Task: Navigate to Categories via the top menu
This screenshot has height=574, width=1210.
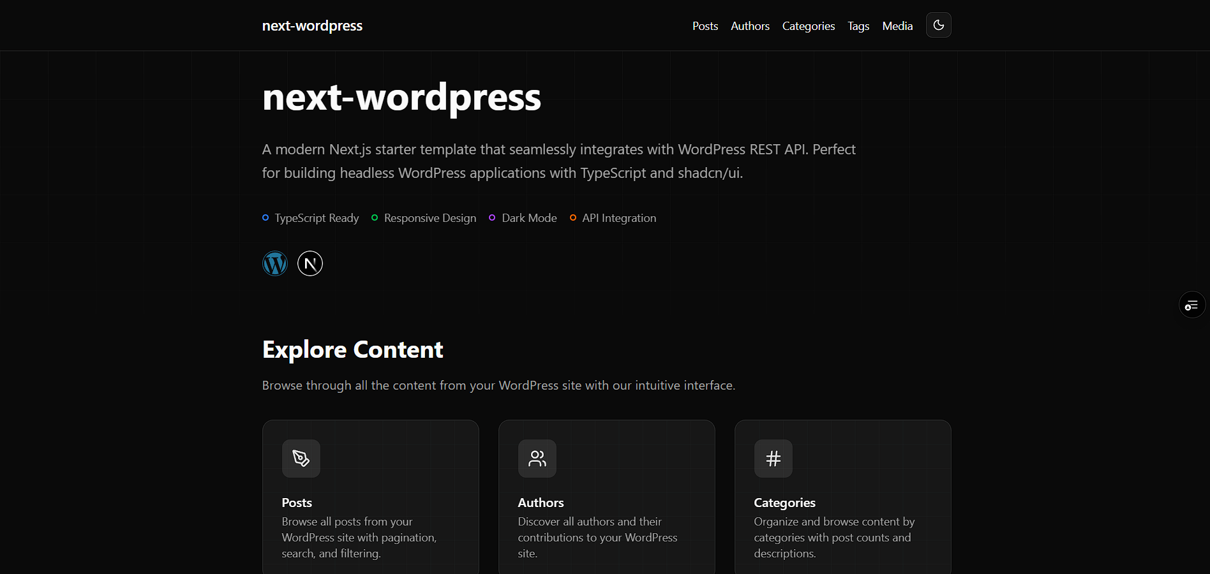Action: (808, 26)
